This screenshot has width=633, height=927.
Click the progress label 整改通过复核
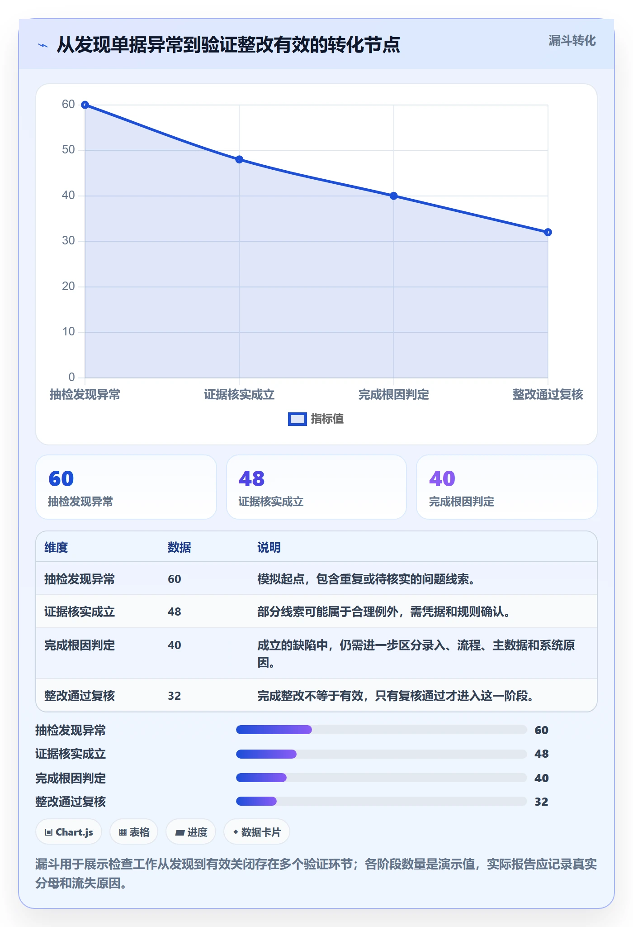71,802
